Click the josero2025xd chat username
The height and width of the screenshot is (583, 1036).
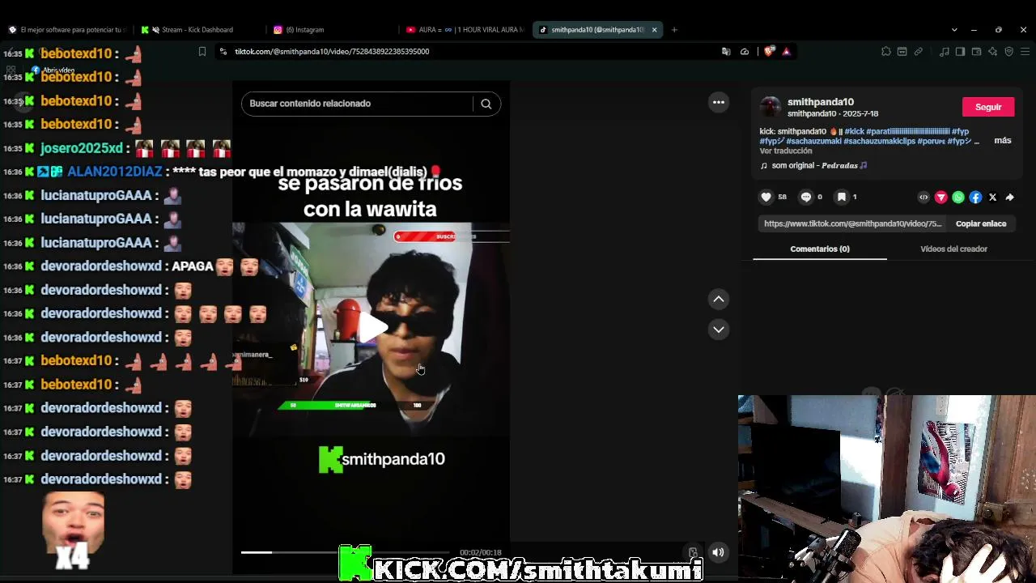tap(82, 148)
